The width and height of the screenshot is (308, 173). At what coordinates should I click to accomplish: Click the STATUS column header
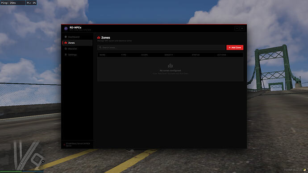click(196, 55)
